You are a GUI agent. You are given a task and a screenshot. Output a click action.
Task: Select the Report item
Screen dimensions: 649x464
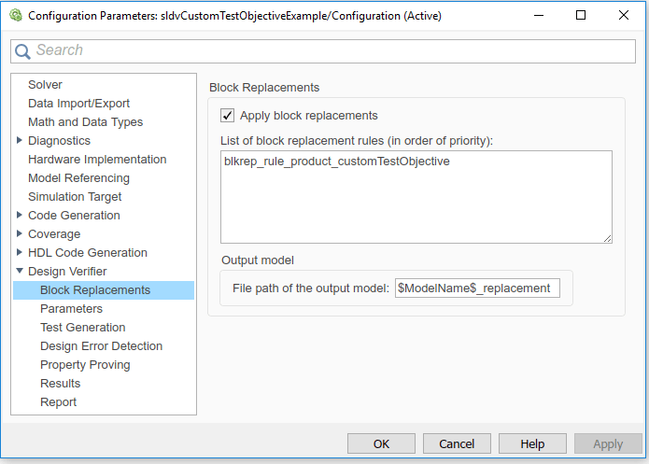coord(58,402)
